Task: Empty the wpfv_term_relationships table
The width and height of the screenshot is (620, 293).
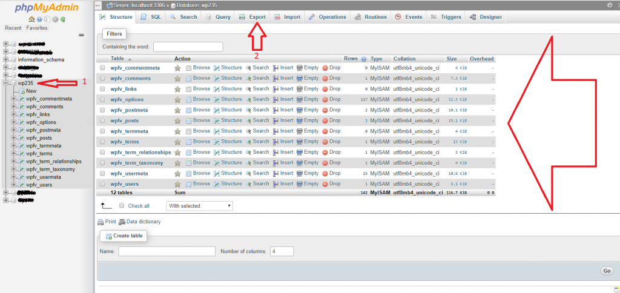Action: click(x=308, y=152)
